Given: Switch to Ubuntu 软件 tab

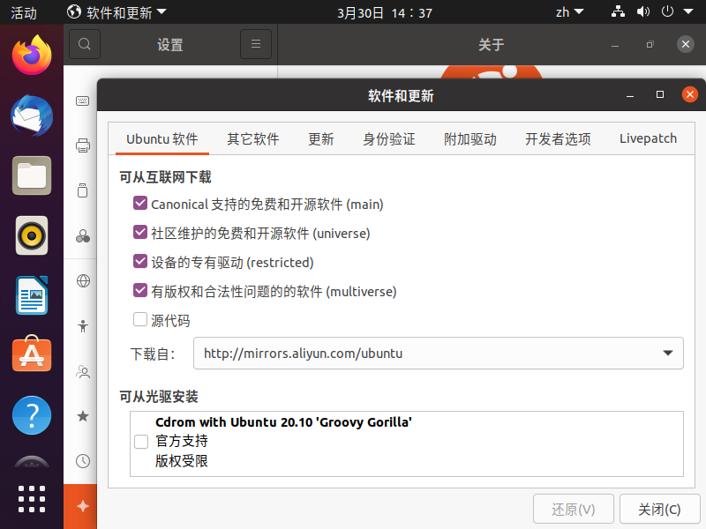Looking at the screenshot, I should tap(162, 139).
